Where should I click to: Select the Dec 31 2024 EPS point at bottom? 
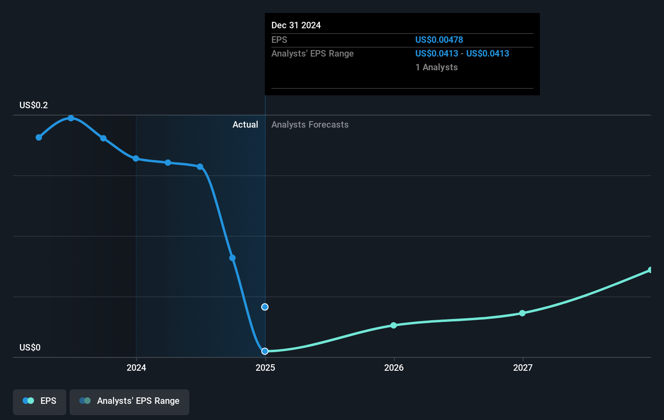(x=265, y=351)
